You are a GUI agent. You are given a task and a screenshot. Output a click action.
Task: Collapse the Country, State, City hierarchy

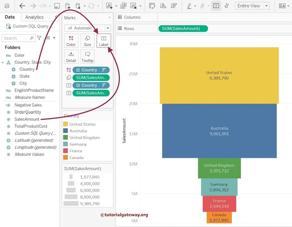click(x=3, y=62)
